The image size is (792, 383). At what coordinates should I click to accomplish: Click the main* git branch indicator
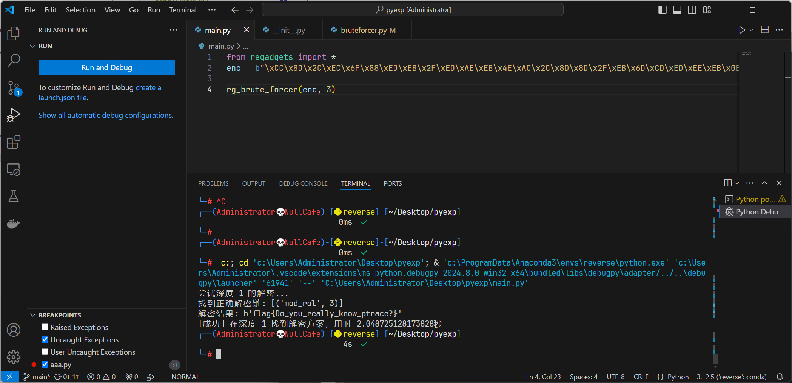(37, 377)
